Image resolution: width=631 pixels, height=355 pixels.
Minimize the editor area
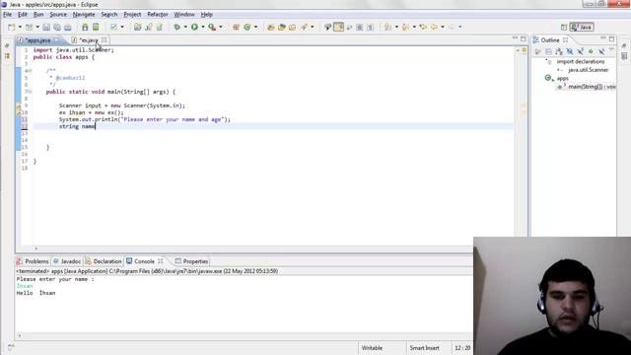(515, 38)
